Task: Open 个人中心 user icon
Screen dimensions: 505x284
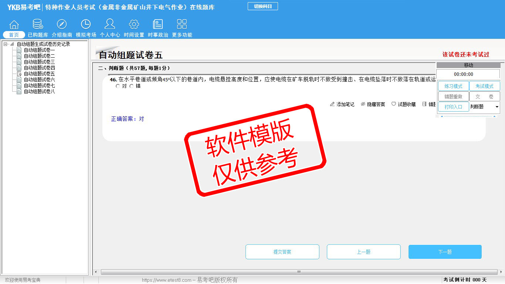Action: [110, 25]
